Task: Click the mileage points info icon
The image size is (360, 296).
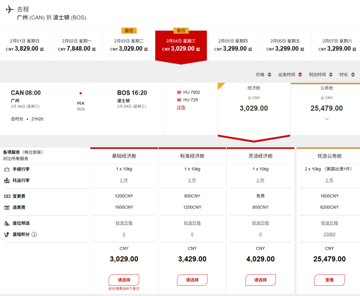Action: 34,234
